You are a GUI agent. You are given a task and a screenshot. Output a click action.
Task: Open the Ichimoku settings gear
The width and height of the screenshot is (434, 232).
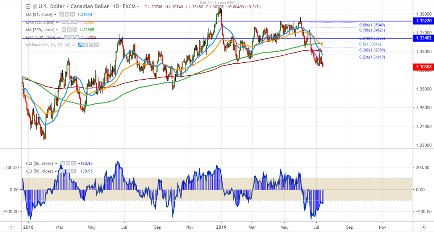(x=85, y=45)
